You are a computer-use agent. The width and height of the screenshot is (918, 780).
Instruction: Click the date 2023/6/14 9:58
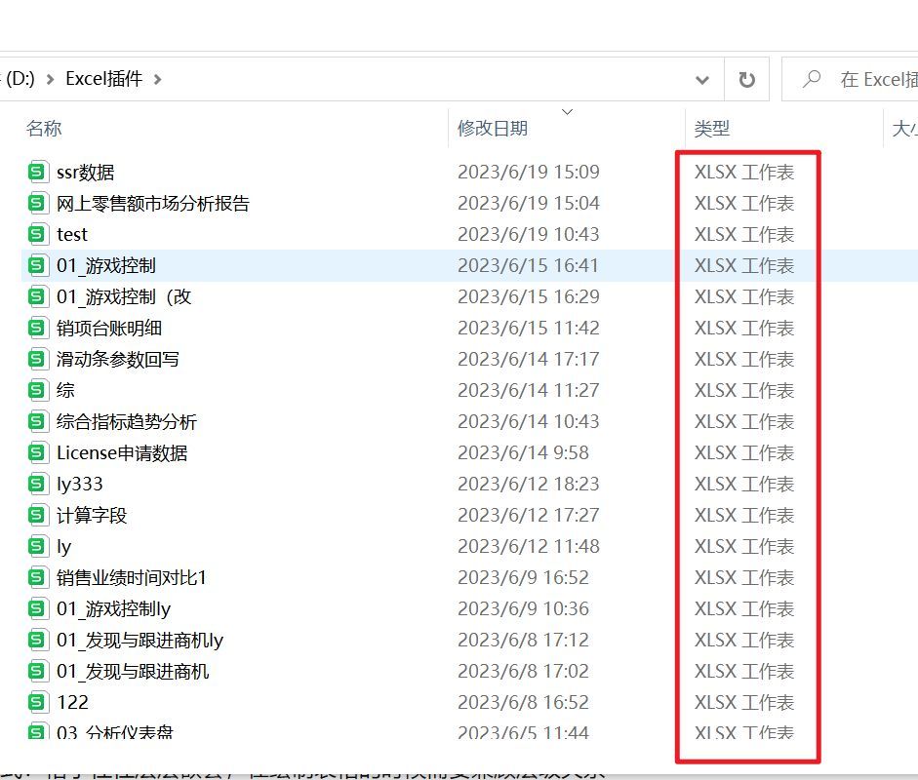(x=524, y=453)
